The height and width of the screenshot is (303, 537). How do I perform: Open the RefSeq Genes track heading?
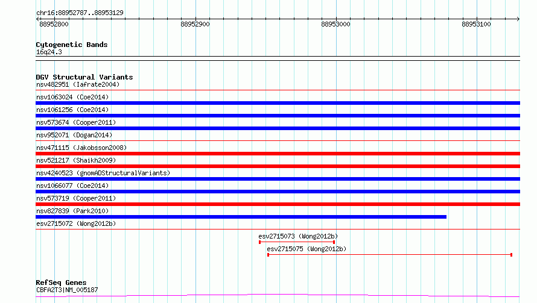click(61, 283)
